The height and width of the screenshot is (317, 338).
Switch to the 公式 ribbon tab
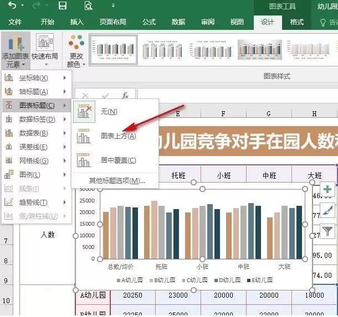coord(149,22)
